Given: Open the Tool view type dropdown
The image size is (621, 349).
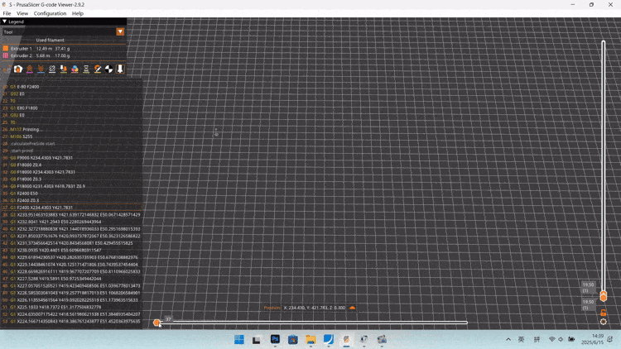Looking at the screenshot, I should (x=120, y=32).
